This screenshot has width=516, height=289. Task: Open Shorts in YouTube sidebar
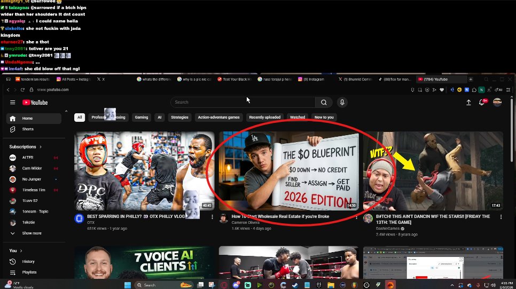(34, 129)
